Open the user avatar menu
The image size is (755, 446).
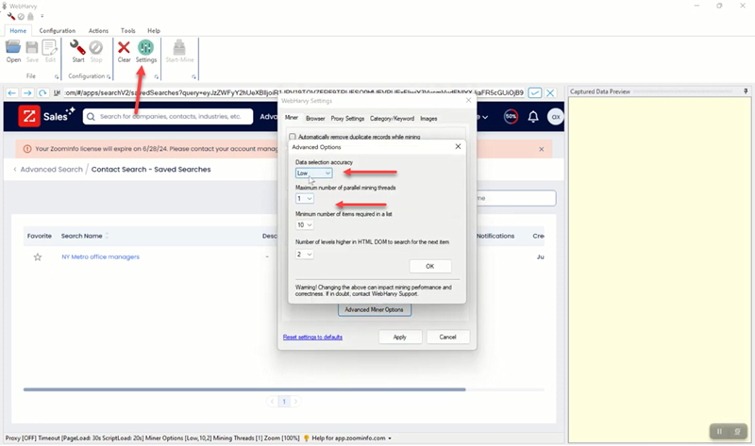coord(555,116)
